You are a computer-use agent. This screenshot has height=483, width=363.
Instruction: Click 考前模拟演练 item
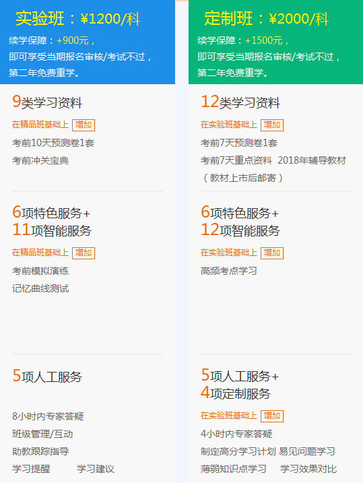tap(40, 271)
